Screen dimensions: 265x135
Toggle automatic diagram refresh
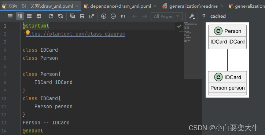tap(60, 16)
